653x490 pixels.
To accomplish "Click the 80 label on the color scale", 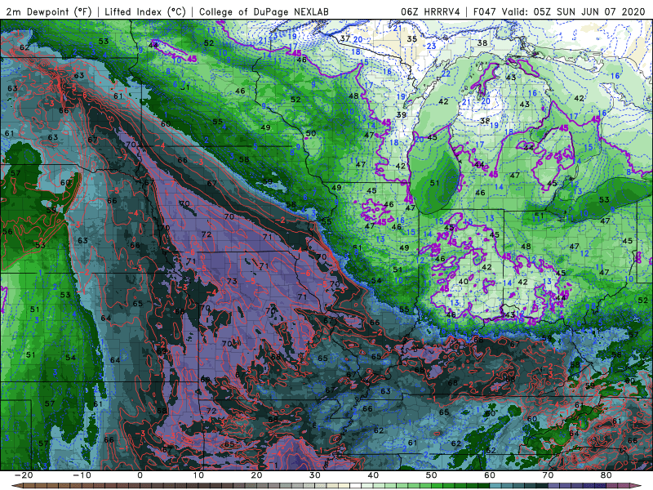I will pyautogui.click(x=606, y=475).
